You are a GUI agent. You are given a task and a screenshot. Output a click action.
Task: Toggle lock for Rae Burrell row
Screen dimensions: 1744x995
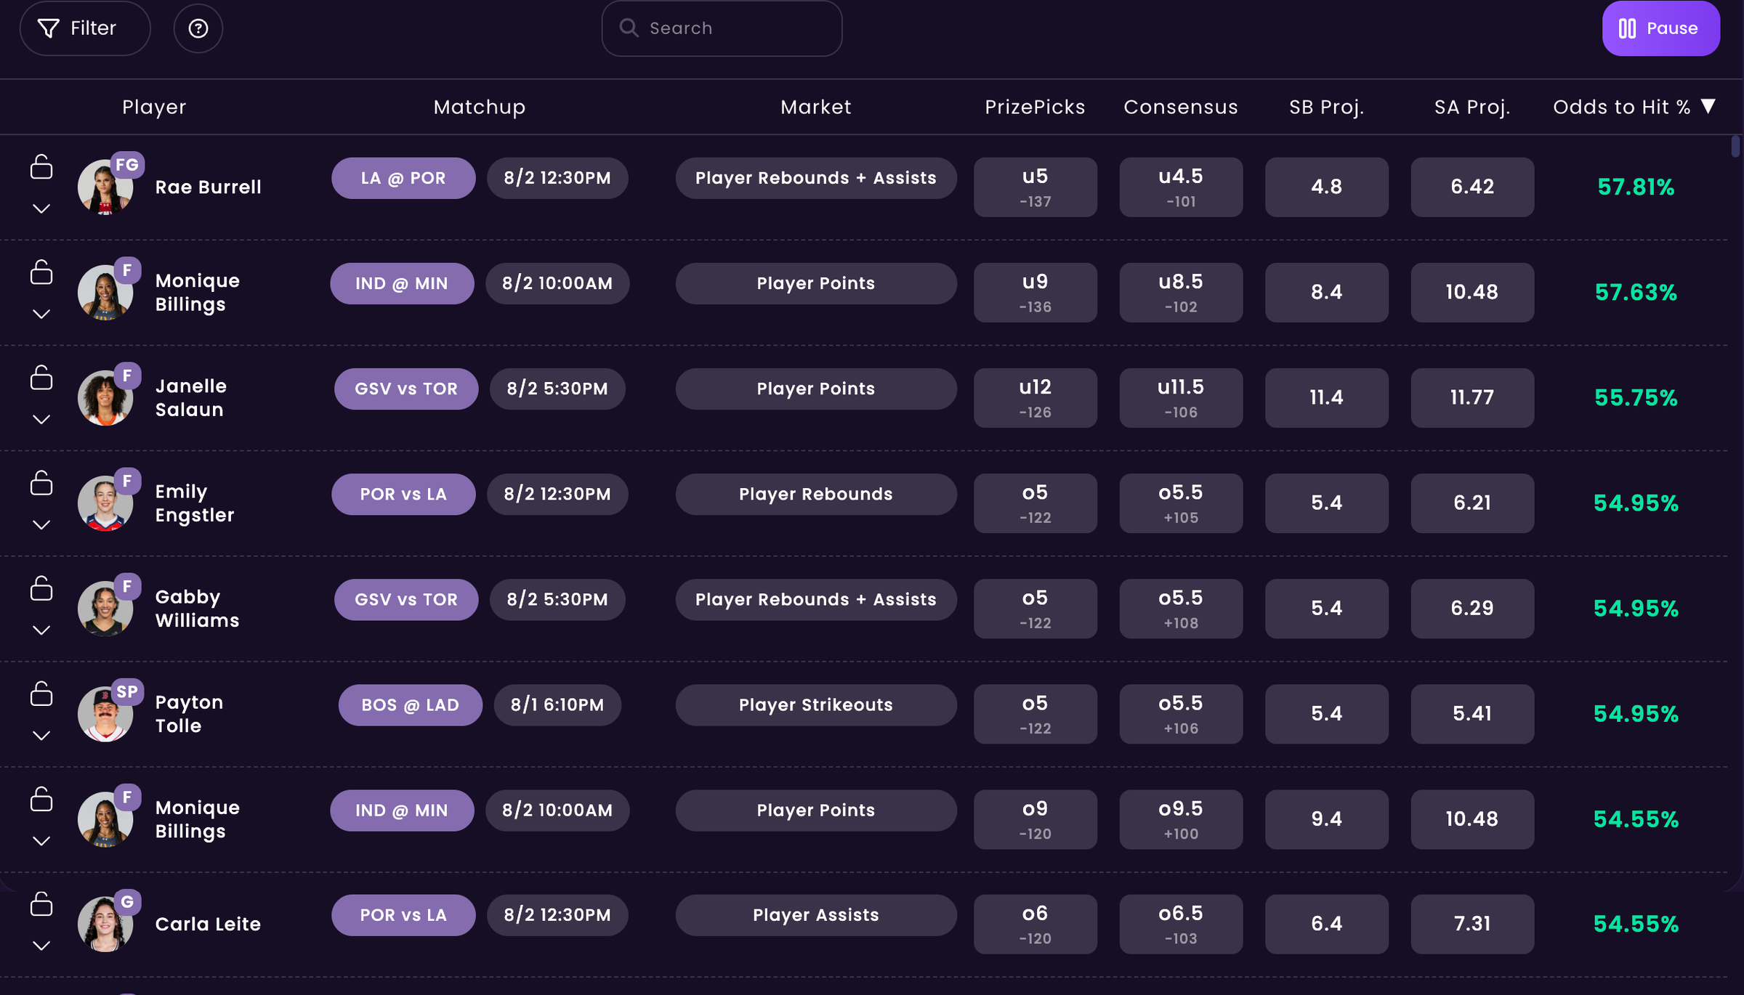[41, 166]
